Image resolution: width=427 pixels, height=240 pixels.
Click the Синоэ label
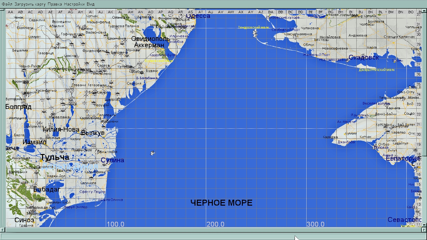tap(24, 220)
